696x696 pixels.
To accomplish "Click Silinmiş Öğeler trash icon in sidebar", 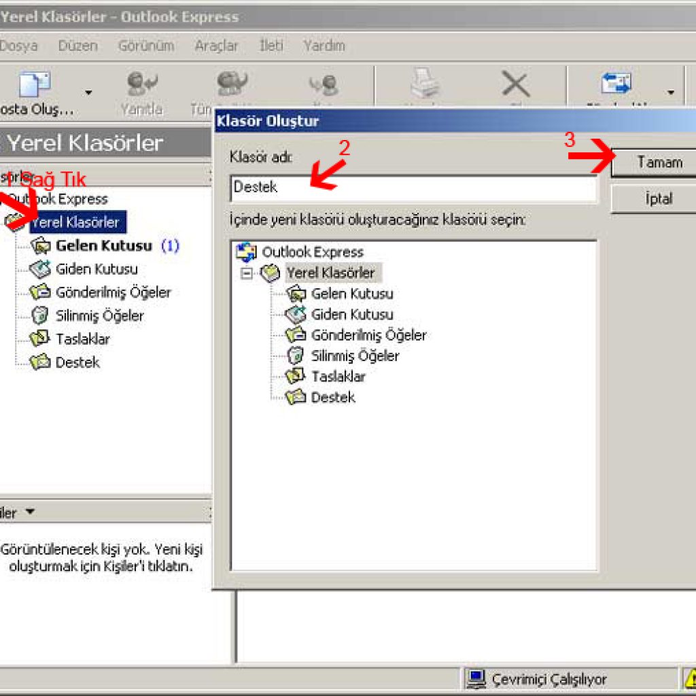I will [x=40, y=315].
